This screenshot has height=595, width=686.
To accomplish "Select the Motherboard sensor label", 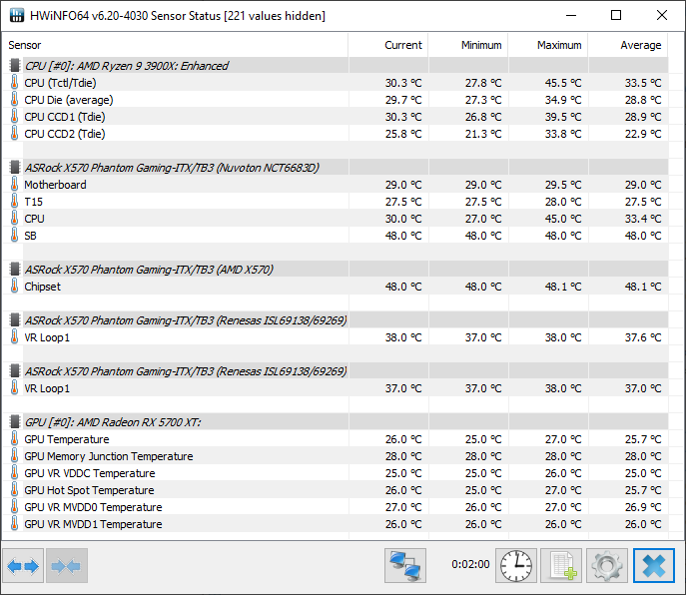I will pos(55,185).
